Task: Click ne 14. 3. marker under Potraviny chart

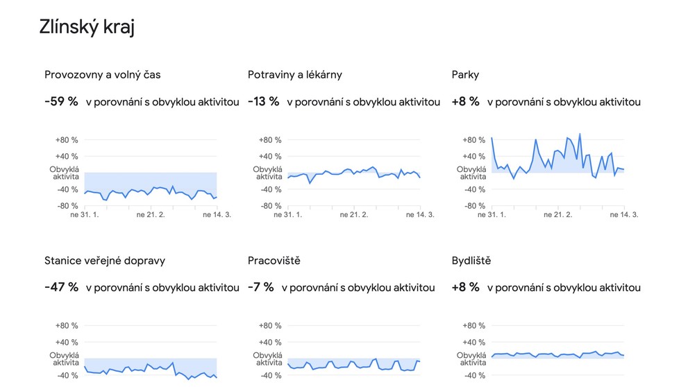Action: coord(420,215)
